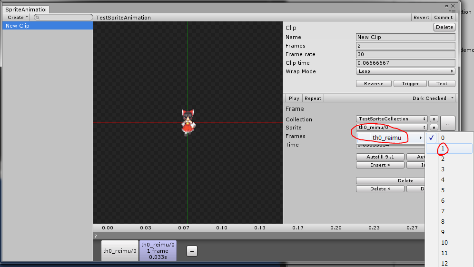Select sprite 7 in the submenu
This screenshot has width=474, height=267.
[449, 211]
